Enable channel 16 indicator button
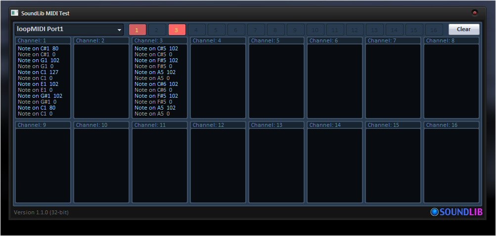 [434, 30]
